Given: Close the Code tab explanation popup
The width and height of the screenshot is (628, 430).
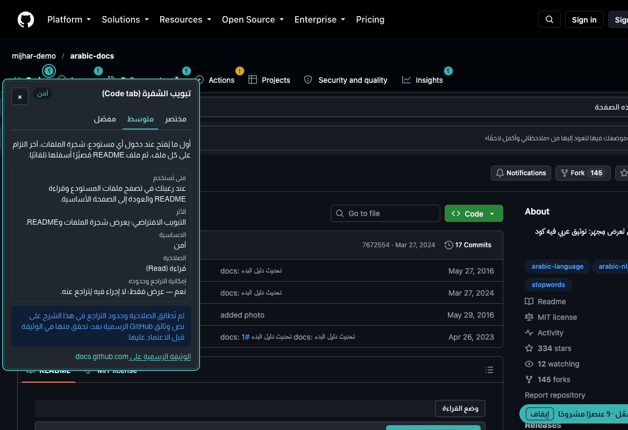Looking at the screenshot, I should point(20,97).
